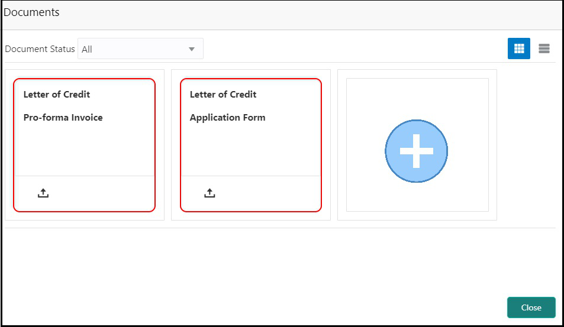Add a new document with plus circle
The height and width of the screenshot is (327, 564).
[x=416, y=151]
